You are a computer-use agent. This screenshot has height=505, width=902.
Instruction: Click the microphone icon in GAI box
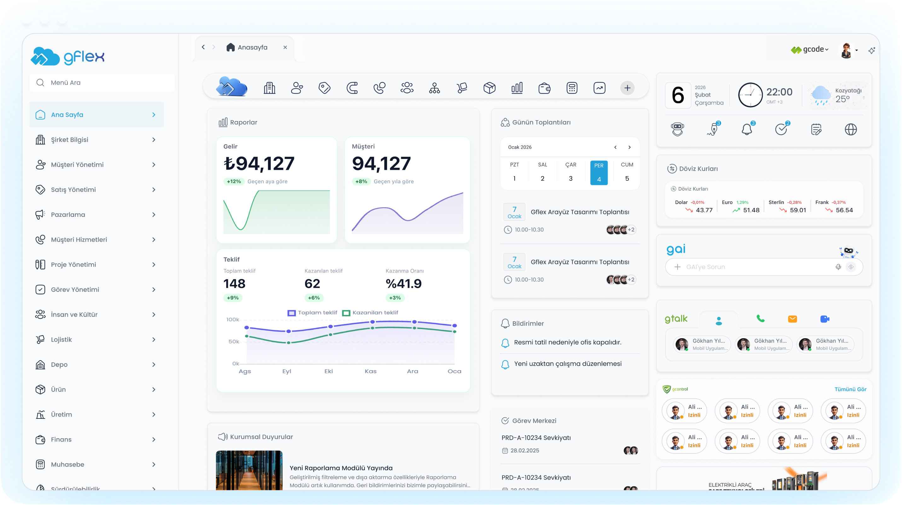pyautogui.click(x=838, y=267)
